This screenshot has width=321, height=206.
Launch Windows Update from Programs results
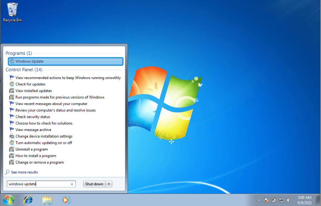66,61
